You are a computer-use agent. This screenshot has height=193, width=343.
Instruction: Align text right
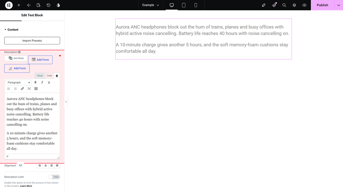(51, 166)
